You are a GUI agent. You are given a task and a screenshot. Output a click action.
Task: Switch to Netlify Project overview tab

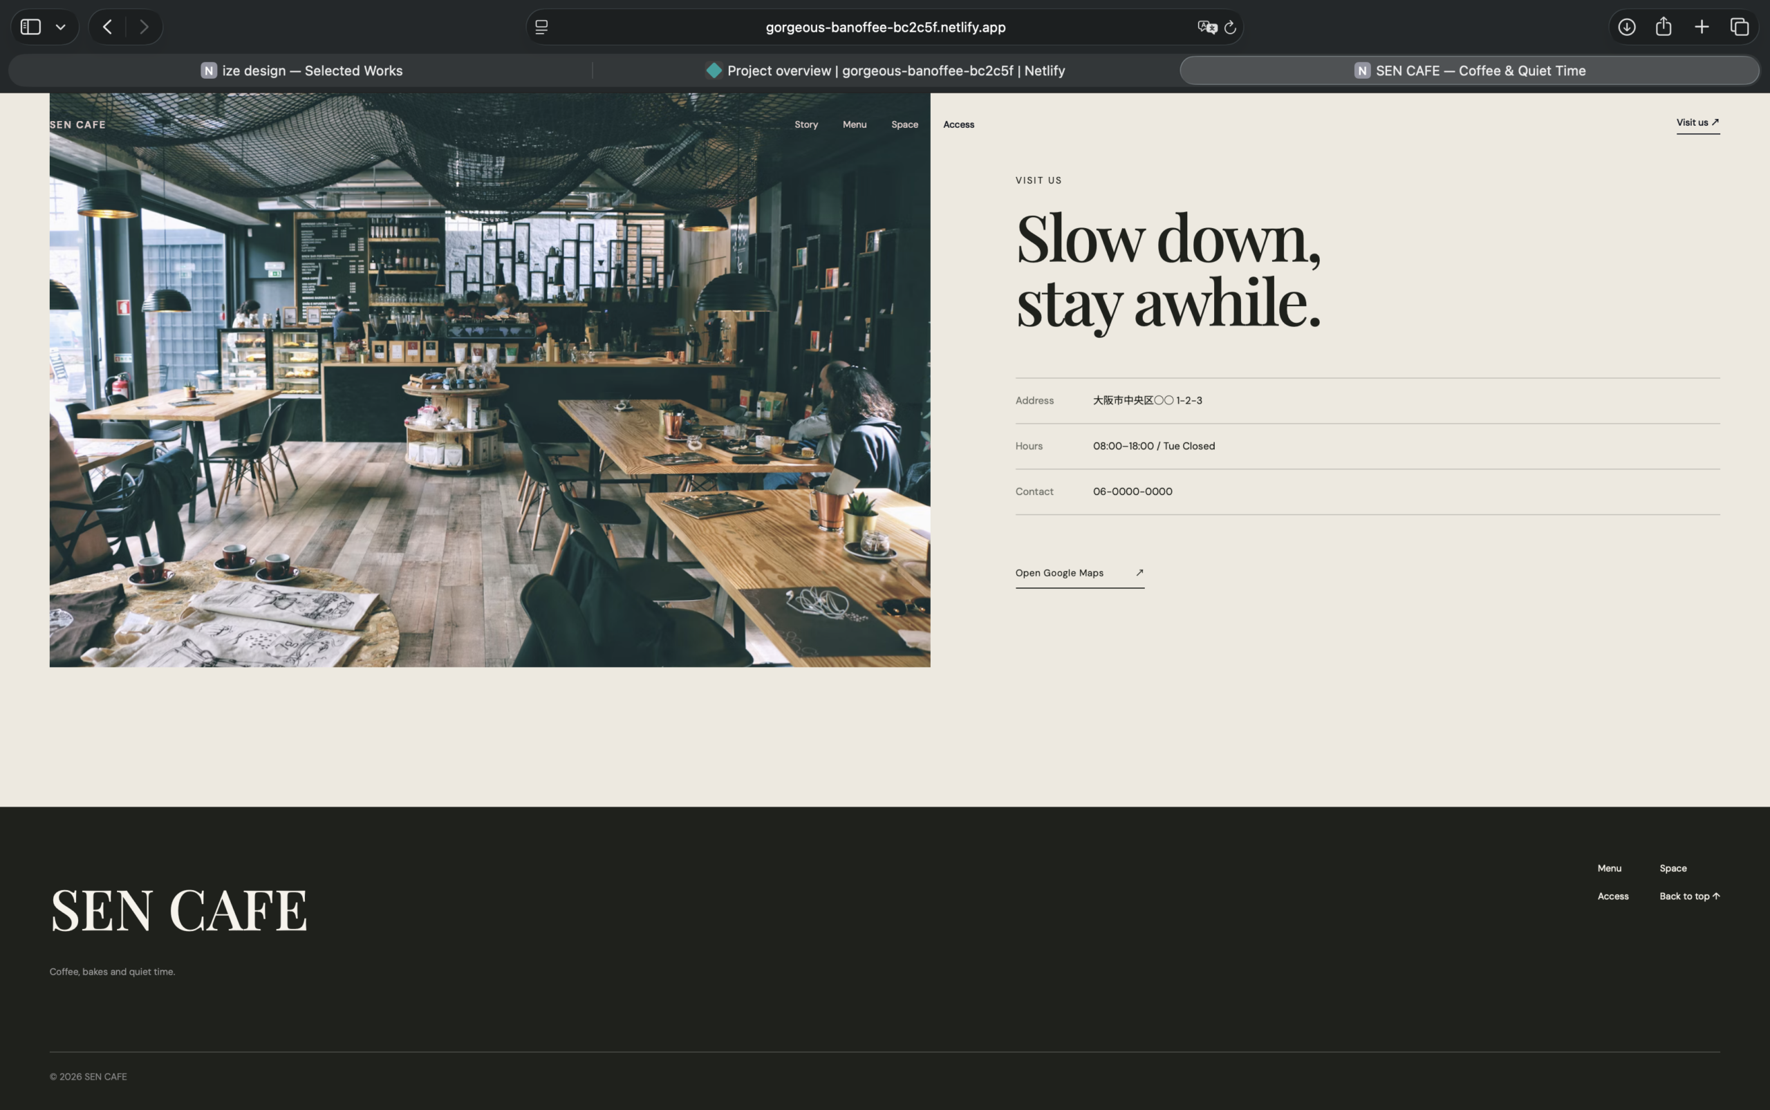pyautogui.click(x=885, y=70)
